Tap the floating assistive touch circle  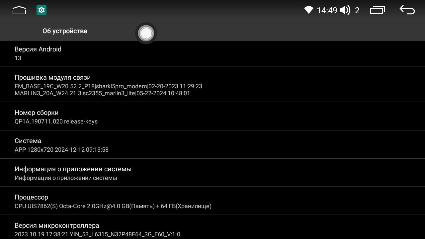tap(146, 33)
